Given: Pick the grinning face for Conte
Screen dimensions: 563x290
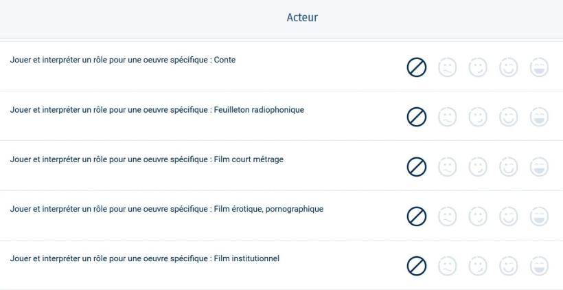Looking at the screenshot, I should click(x=540, y=67).
